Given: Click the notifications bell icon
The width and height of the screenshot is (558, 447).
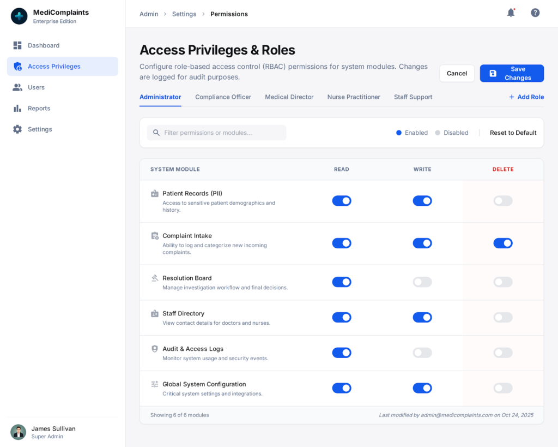Looking at the screenshot, I should 511,13.
